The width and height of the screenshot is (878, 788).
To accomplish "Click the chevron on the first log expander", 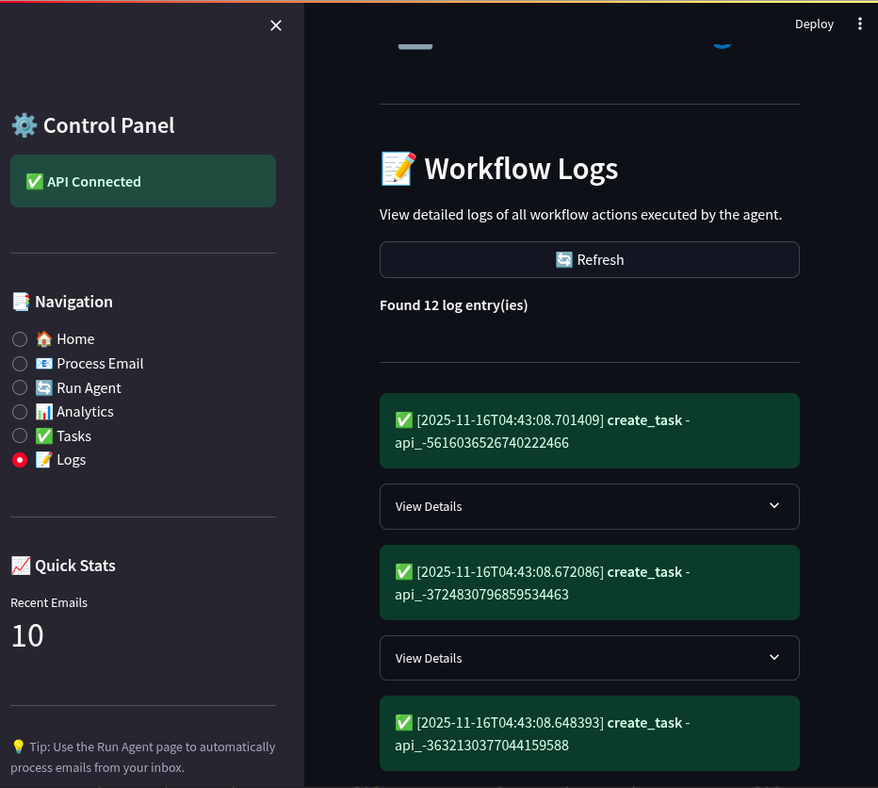I will pos(773,506).
